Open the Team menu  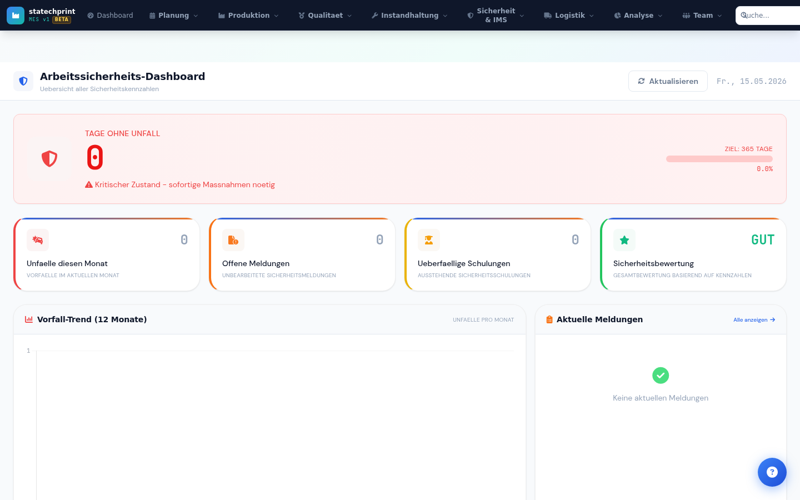click(703, 16)
